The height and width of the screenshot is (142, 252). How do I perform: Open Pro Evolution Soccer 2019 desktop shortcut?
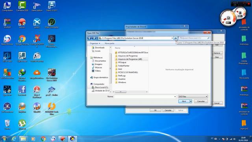[52, 75]
